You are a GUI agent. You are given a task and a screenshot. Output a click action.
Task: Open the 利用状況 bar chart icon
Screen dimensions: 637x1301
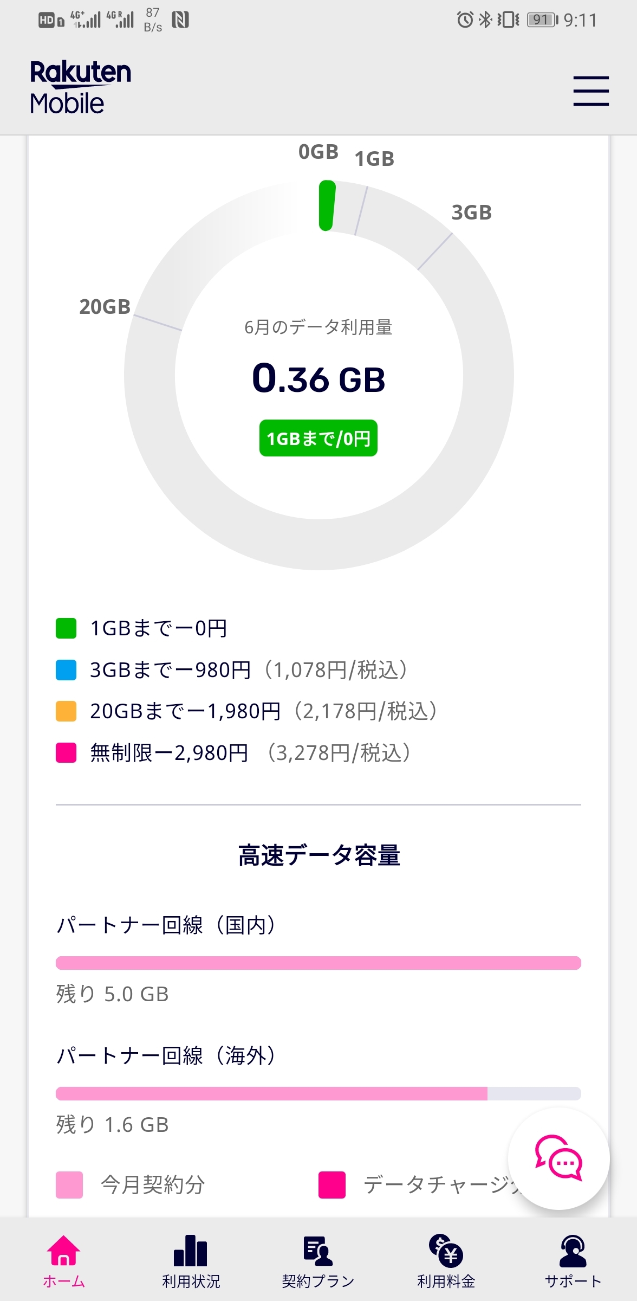pos(191,1251)
